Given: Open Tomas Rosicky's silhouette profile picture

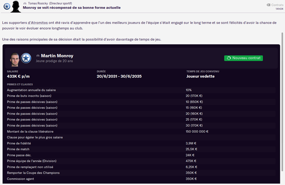Looking at the screenshot, I should point(16,7).
